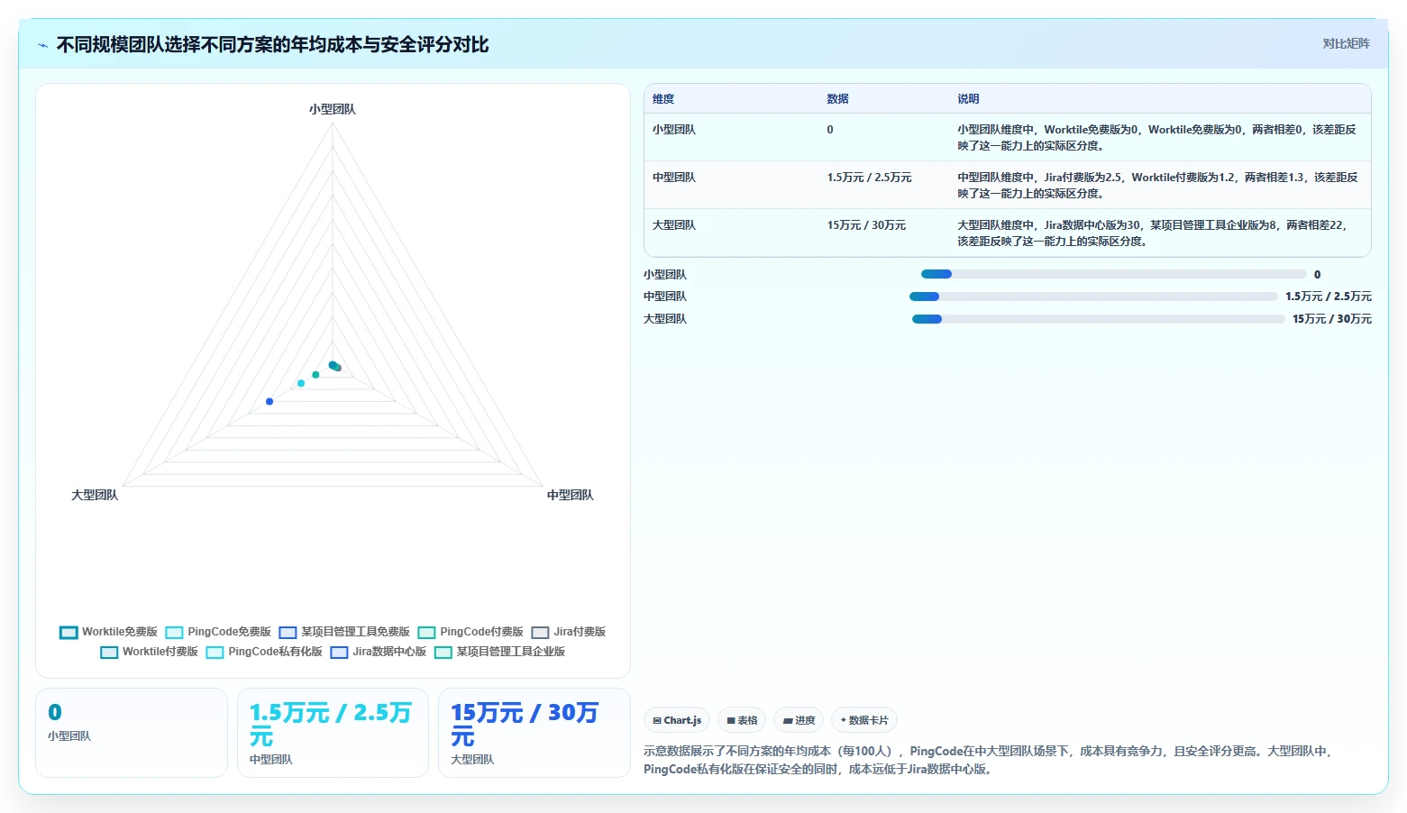Click the 对比矩阵 label in header
The width and height of the screenshot is (1407, 813).
click(x=1346, y=44)
